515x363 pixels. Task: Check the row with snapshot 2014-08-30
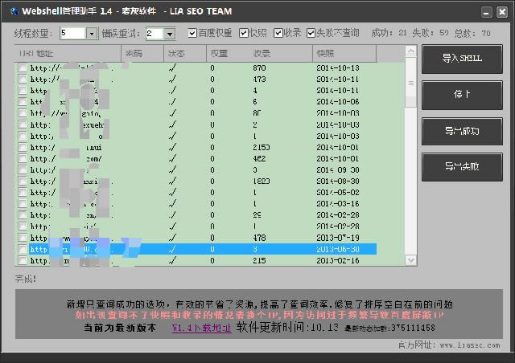pyautogui.click(x=23, y=181)
